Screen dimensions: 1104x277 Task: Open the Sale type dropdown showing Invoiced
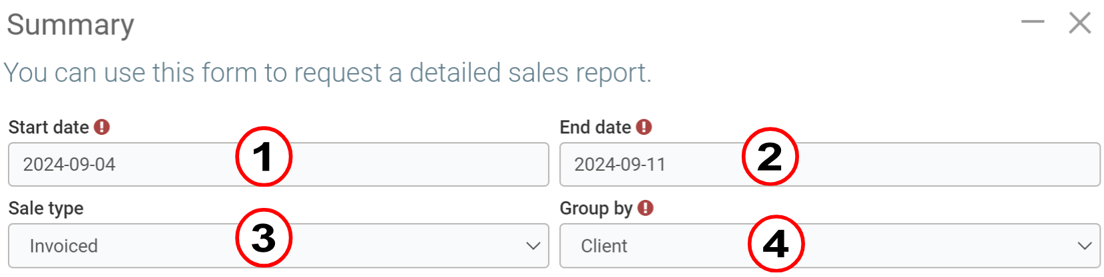133,246
